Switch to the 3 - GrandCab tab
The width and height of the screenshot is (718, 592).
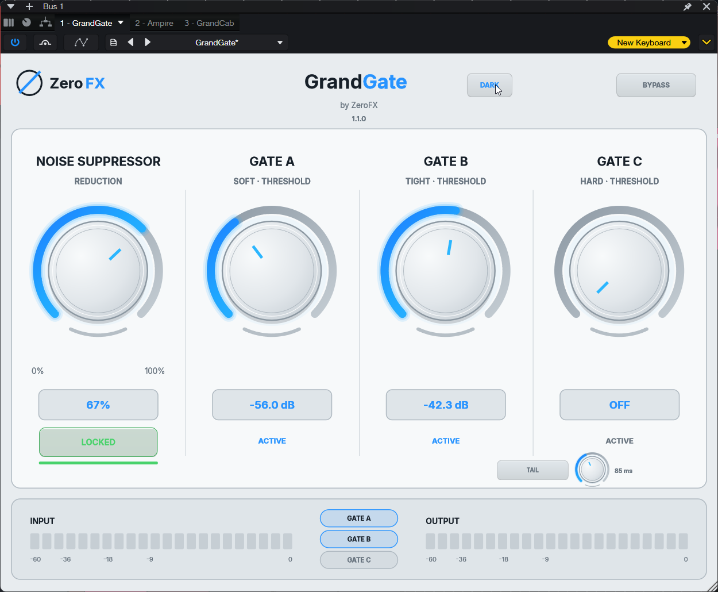(x=209, y=23)
